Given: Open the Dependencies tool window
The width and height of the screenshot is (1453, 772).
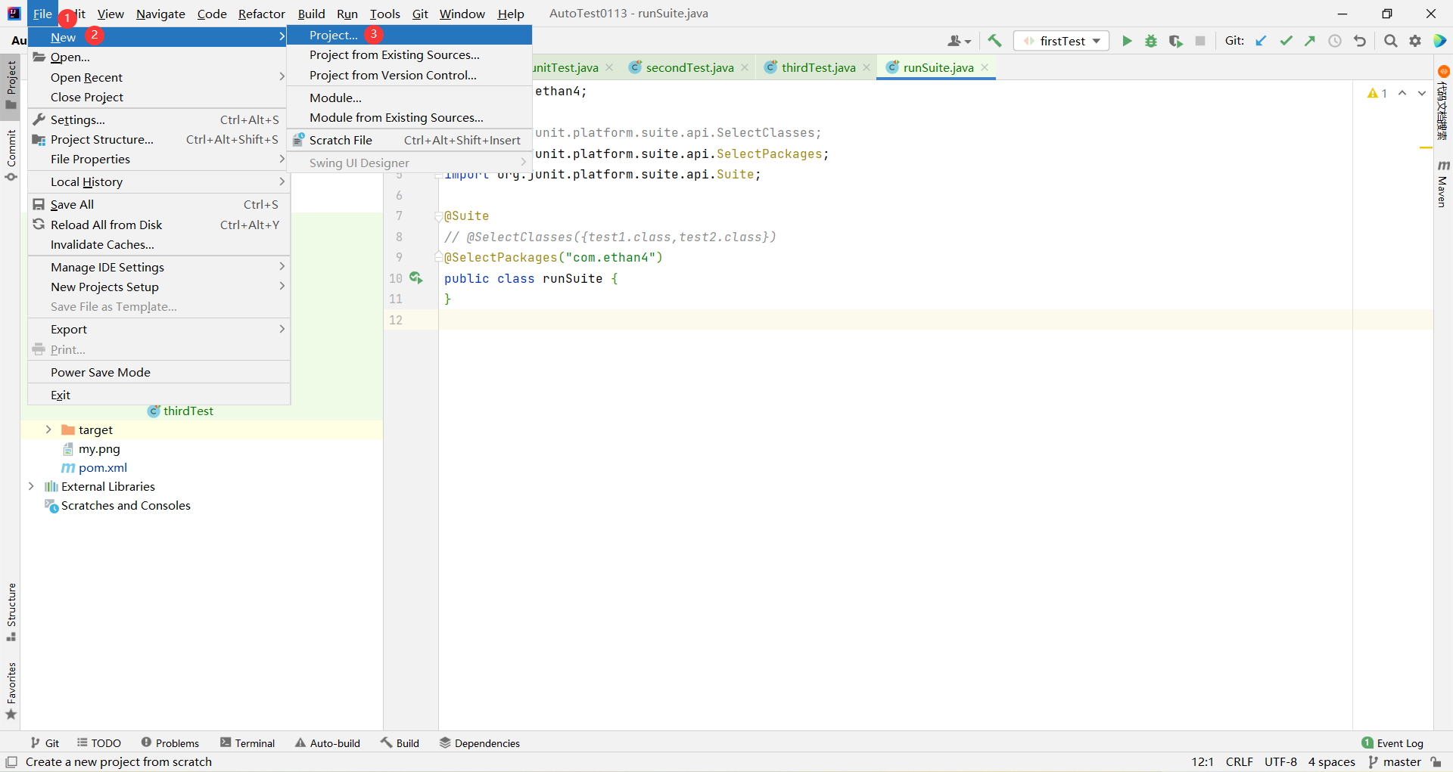Looking at the screenshot, I should (480, 743).
